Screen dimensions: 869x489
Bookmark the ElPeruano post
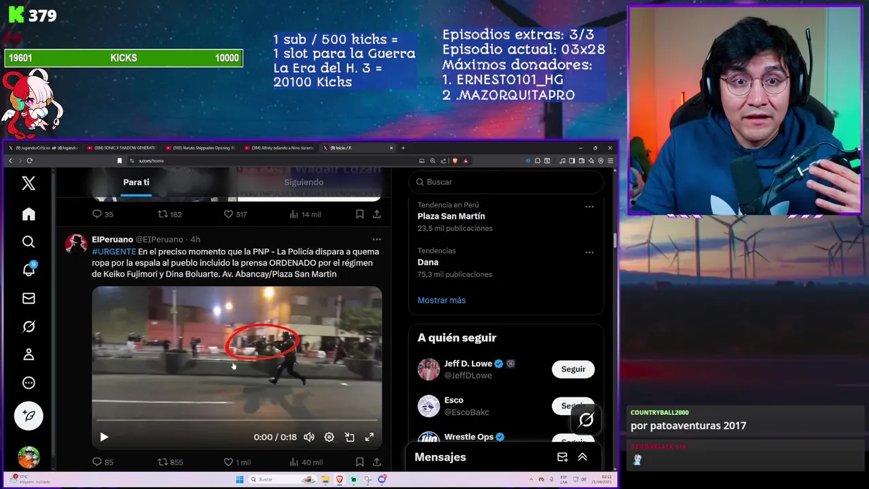(360, 462)
